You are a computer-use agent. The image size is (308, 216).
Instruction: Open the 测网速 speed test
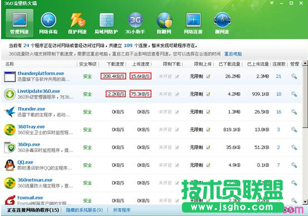tap(222, 23)
